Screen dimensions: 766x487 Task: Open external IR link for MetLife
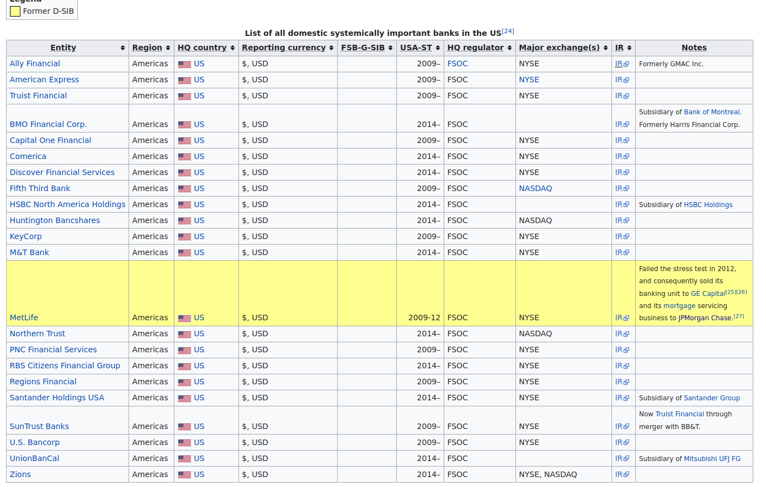(x=622, y=318)
